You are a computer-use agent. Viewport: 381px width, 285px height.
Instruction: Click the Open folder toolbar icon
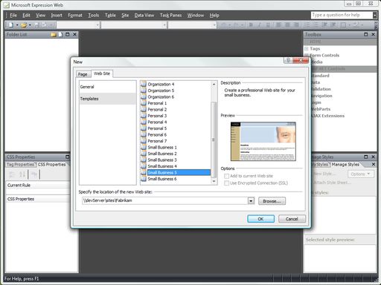[24, 24]
